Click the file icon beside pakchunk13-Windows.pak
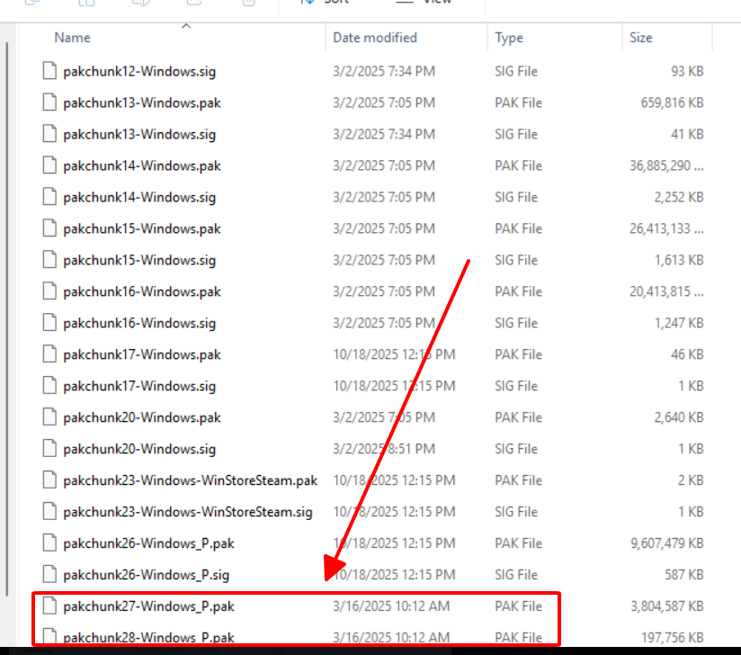This screenshot has height=655, width=741. pos(49,103)
